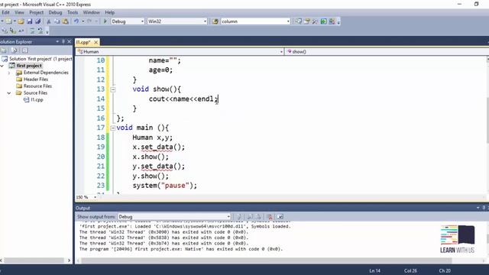This screenshot has height=275, width=489.
Task: Close the Solution Explorer panel
Action: [x=70, y=42]
